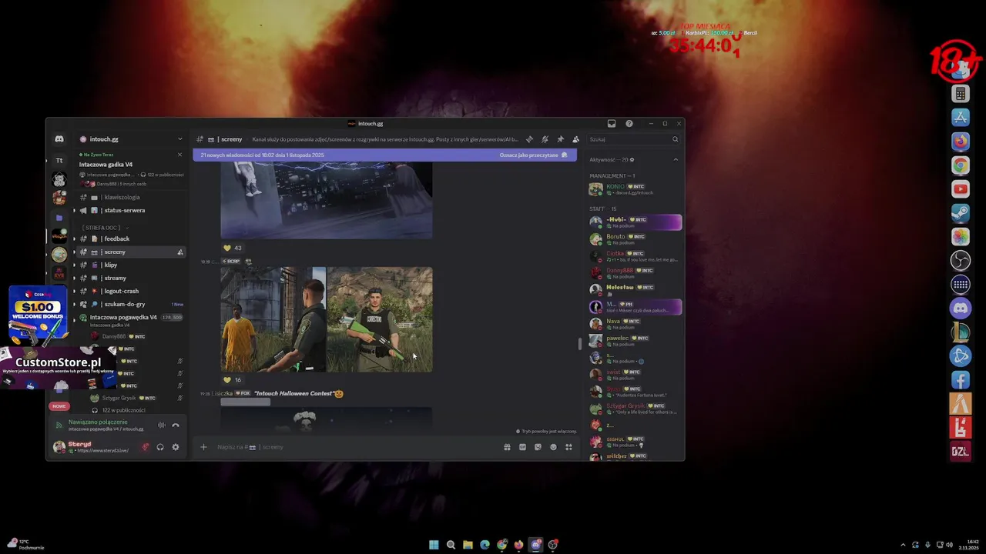The width and height of the screenshot is (986, 554).
Task: Open the armed officer screenshot
Action: [380, 319]
